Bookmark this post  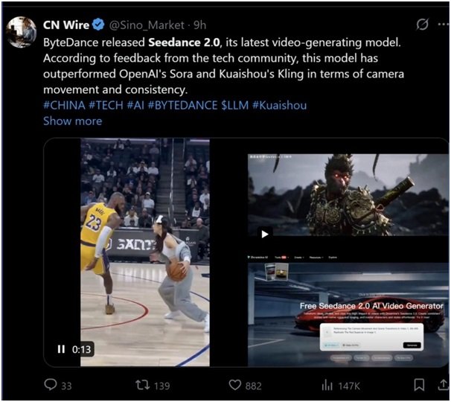[x=419, y=385]
